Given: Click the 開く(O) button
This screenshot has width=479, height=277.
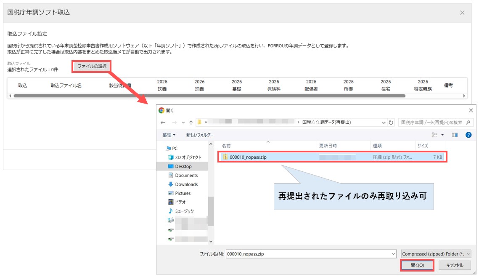Looking at the screenshot, I should pyautogui.click(x=417, y=265).
